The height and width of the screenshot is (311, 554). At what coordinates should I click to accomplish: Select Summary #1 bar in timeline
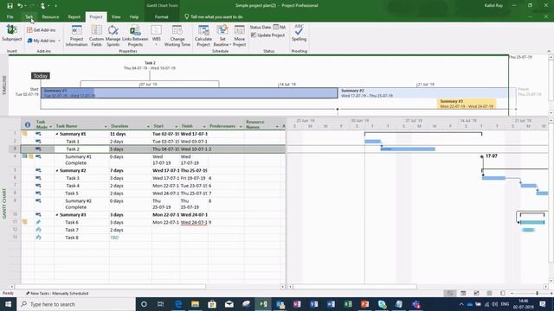189,93
